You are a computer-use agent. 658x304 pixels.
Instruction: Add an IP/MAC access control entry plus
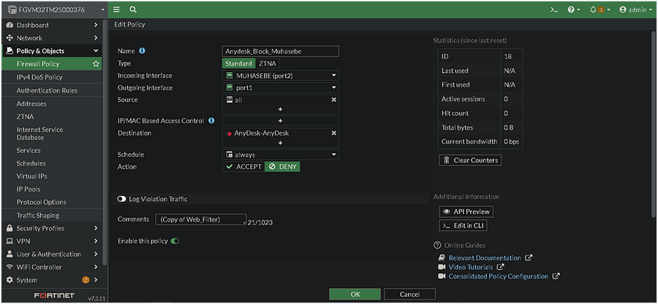pos(280,120)
